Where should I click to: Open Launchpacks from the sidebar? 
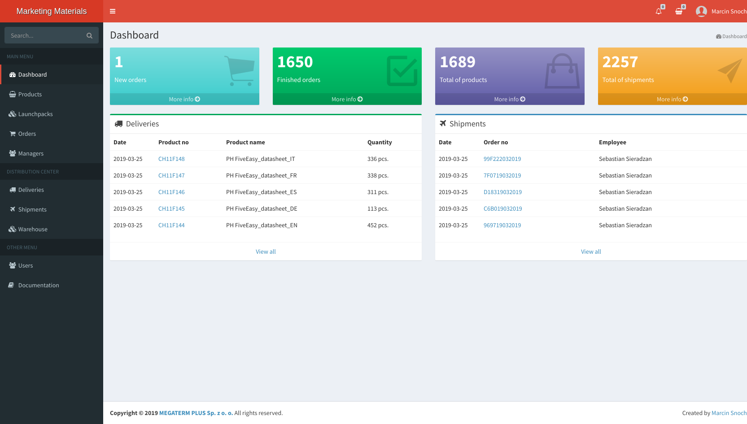(36, 114)
